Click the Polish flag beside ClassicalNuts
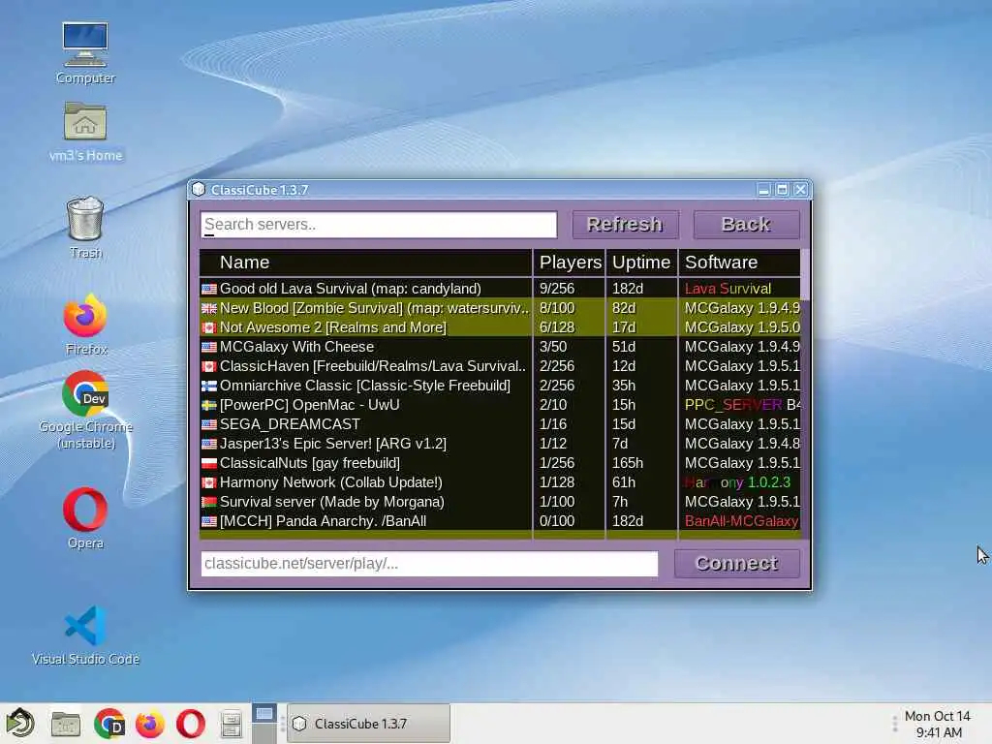Viewport: 992px width, 744px height. (x=209, y=463)
